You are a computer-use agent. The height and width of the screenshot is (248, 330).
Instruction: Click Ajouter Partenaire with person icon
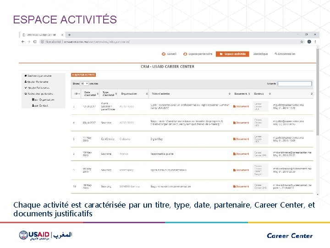tap(36, 82)
